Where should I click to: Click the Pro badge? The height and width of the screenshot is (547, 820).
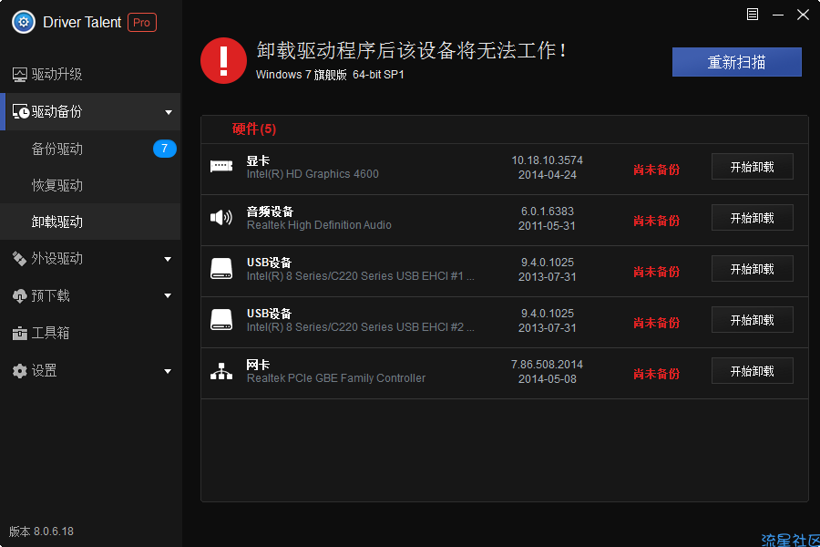coord(142,23)
